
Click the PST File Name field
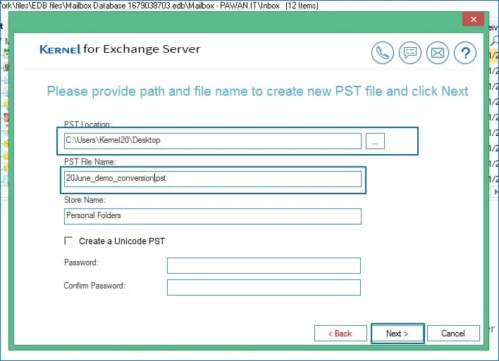[213, 179]
